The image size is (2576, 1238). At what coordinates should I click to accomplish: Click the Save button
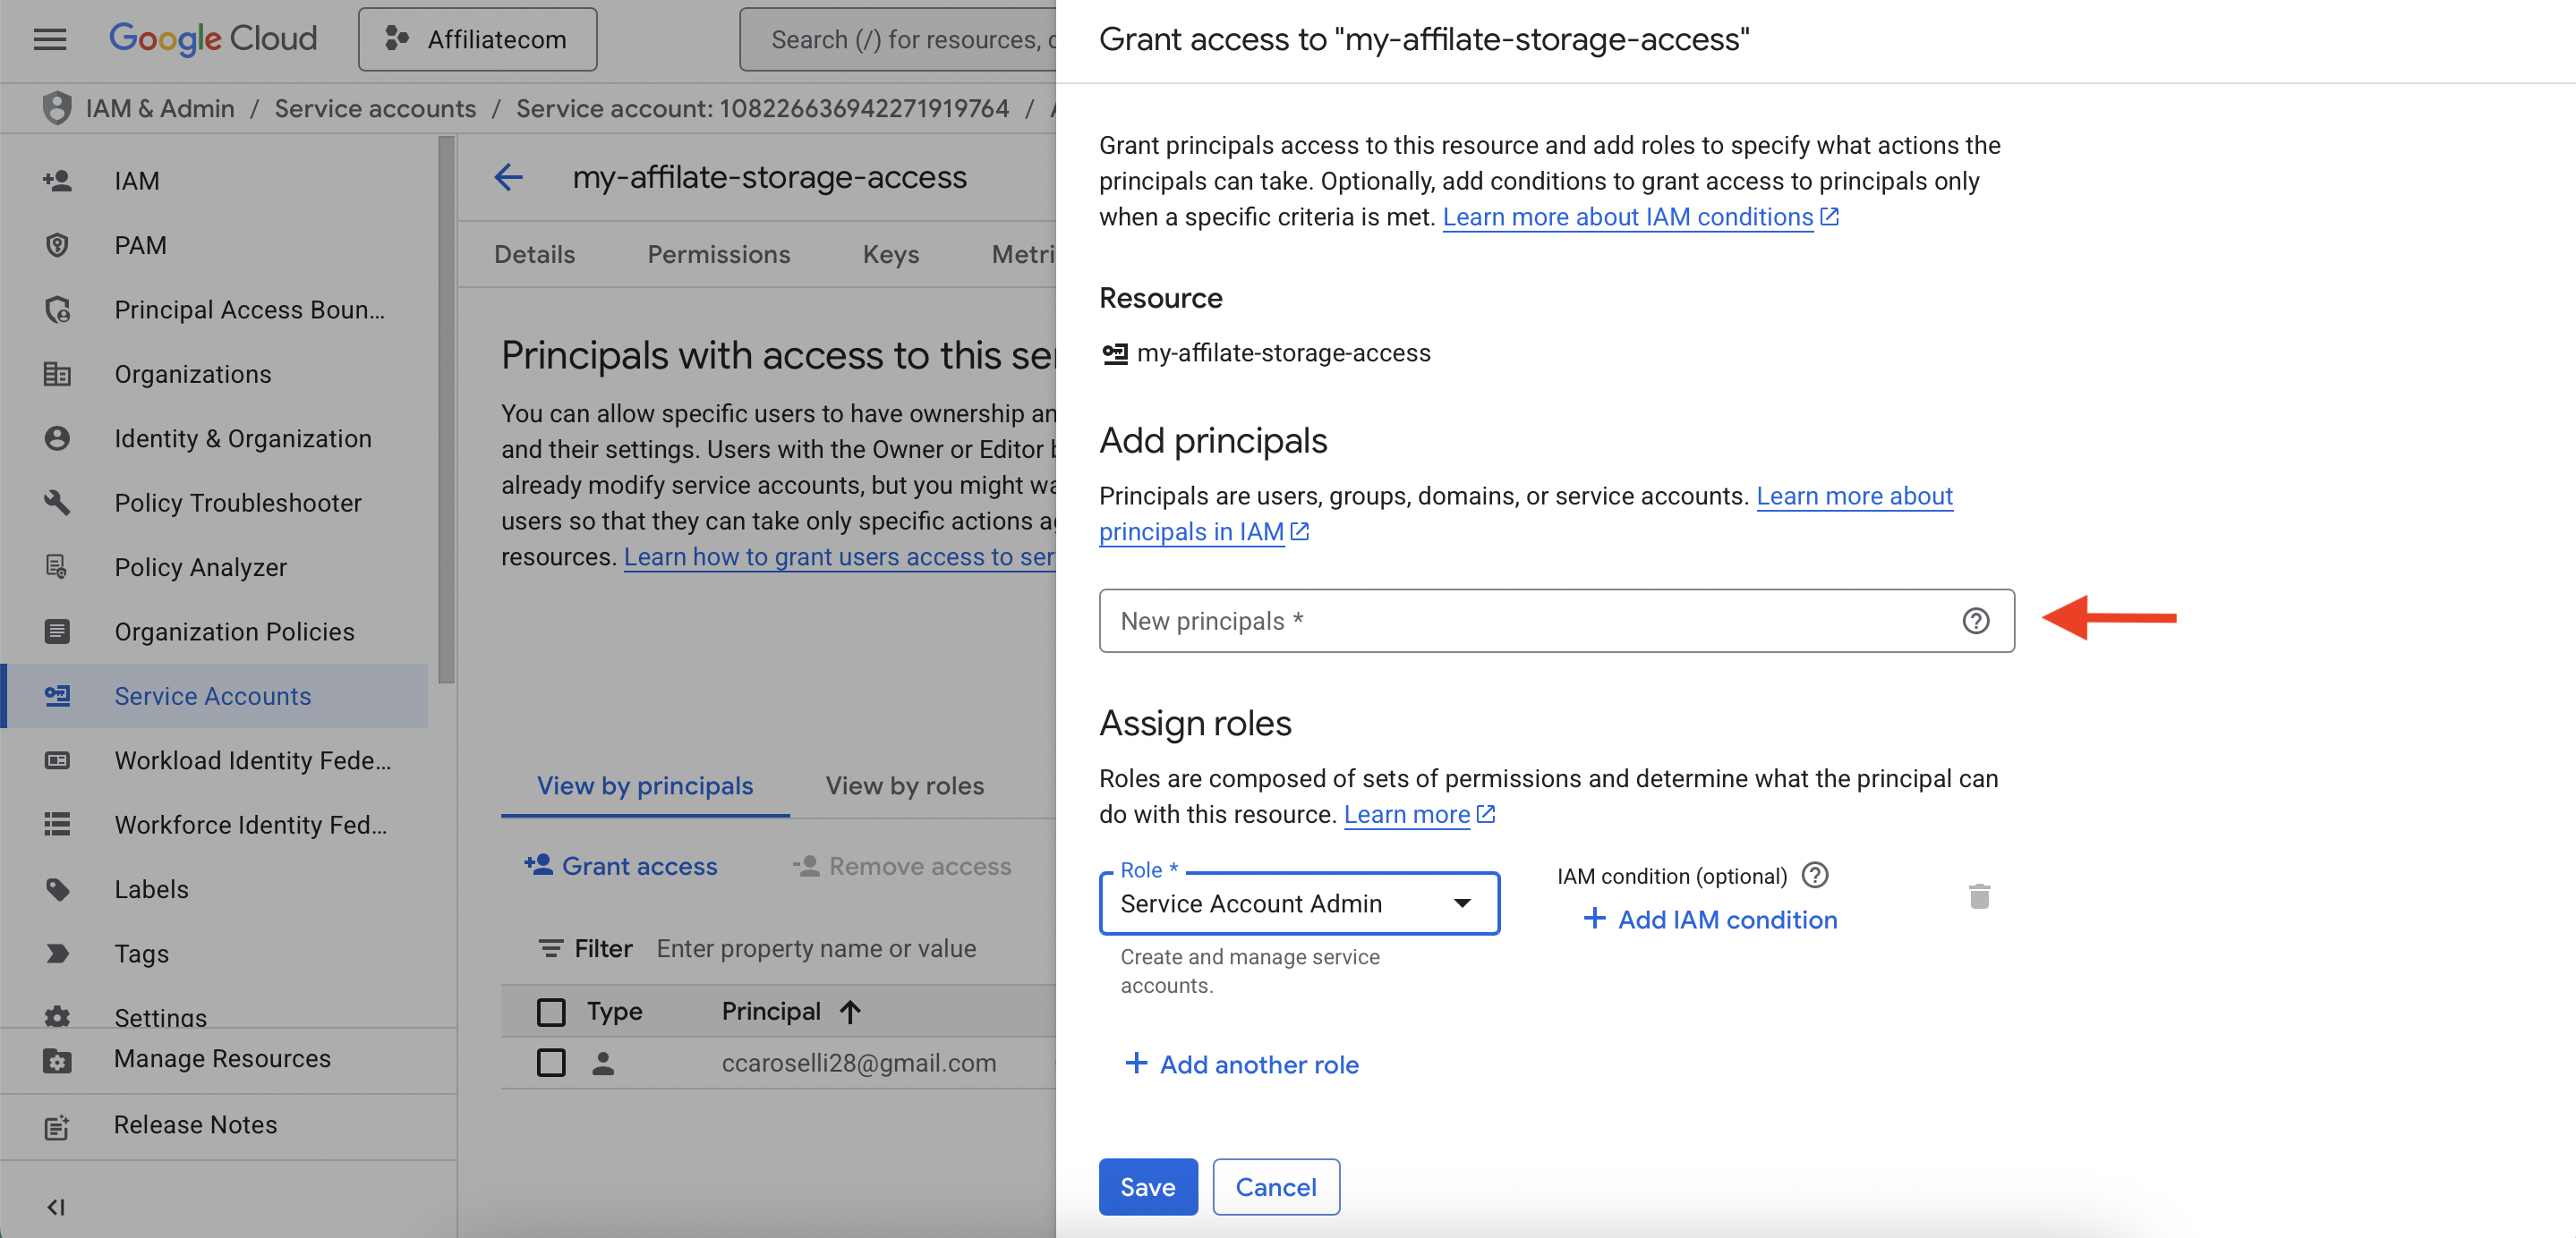click(x=1148, y=1186)
